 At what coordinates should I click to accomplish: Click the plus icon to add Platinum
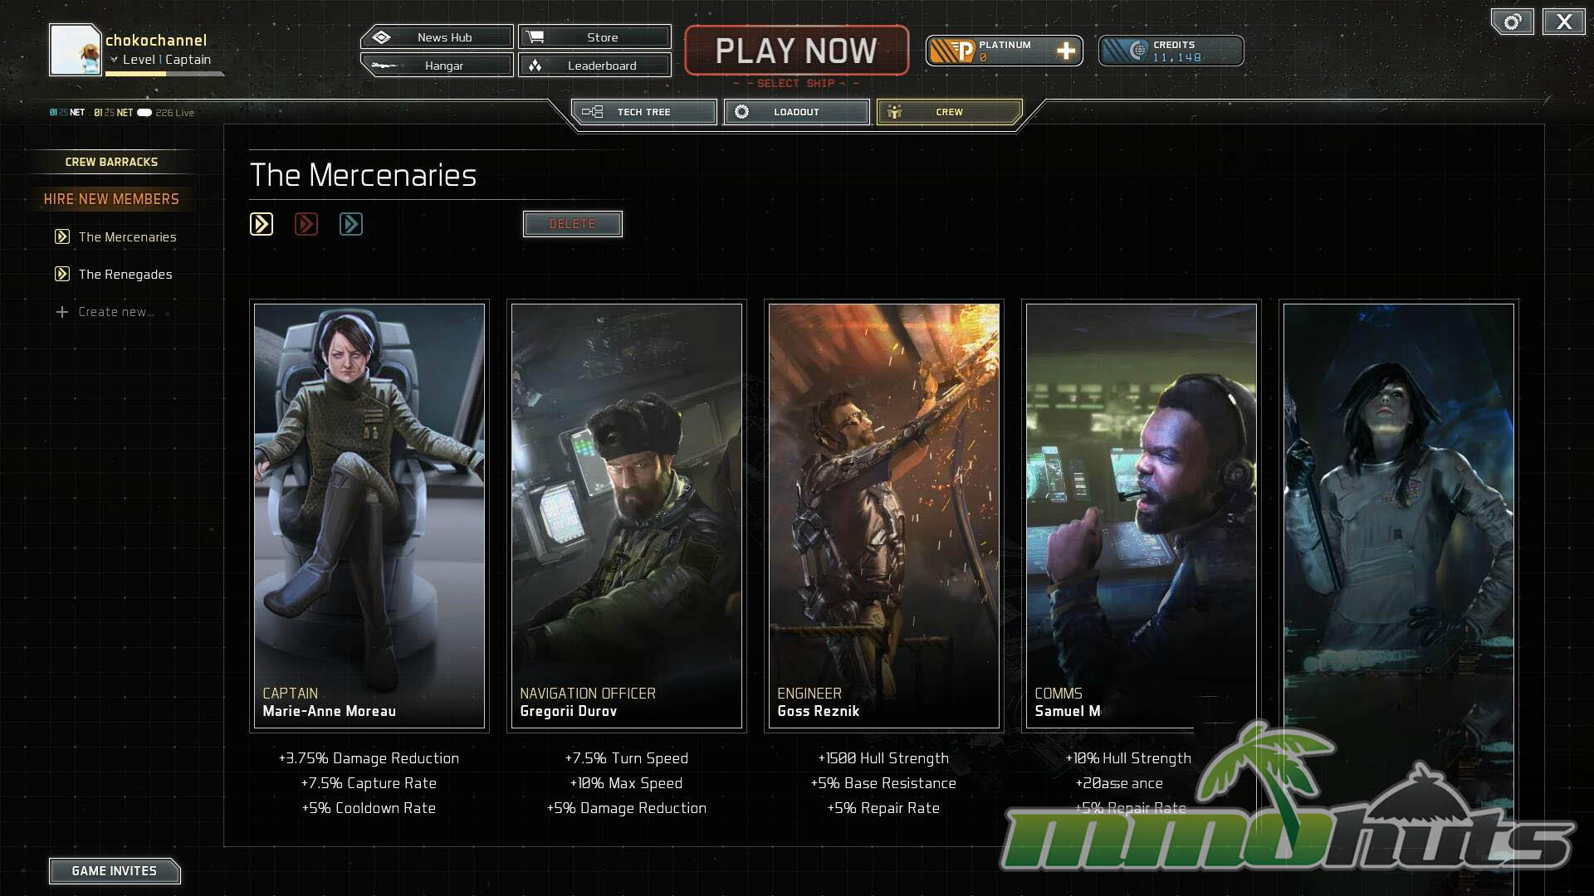click(x=1065, y=51)
